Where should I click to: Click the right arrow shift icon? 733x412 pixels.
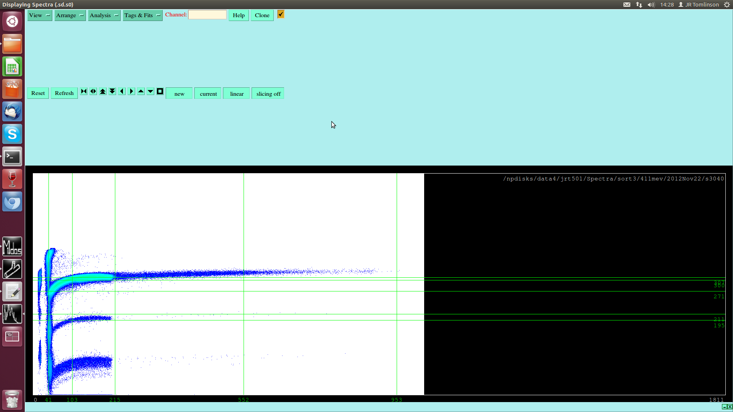coord(131,91)
